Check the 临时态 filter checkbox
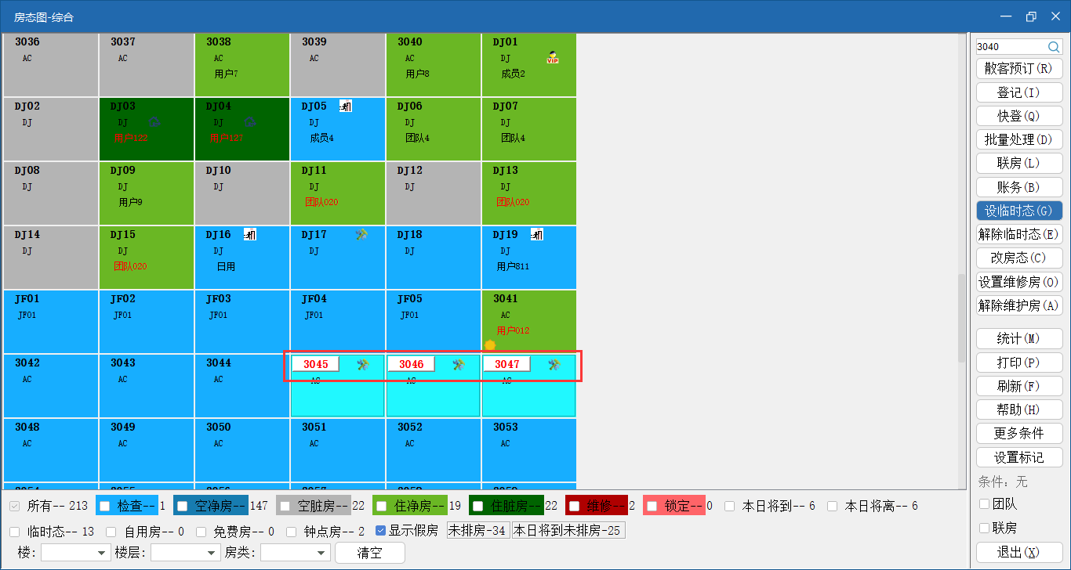1071x570 pixels. click(x=15, y=532)
